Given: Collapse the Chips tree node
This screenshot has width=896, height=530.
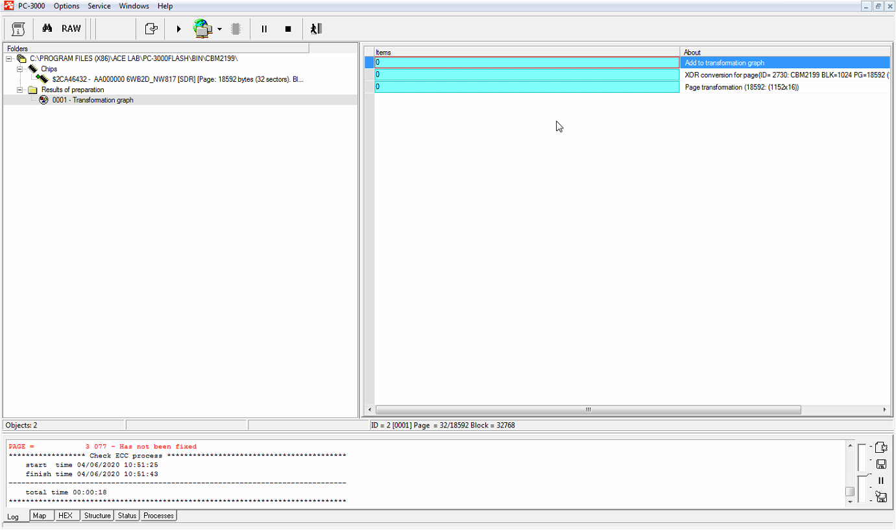Looking at the screenshot, I should pos(19,69).
